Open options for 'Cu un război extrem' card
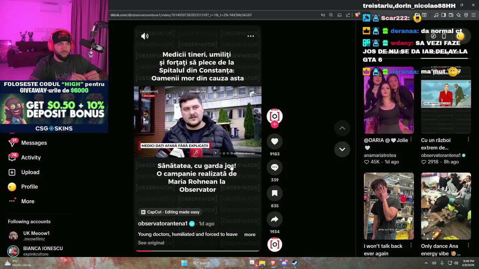Viewport: 479px width, 269px height. coord(468,139)
